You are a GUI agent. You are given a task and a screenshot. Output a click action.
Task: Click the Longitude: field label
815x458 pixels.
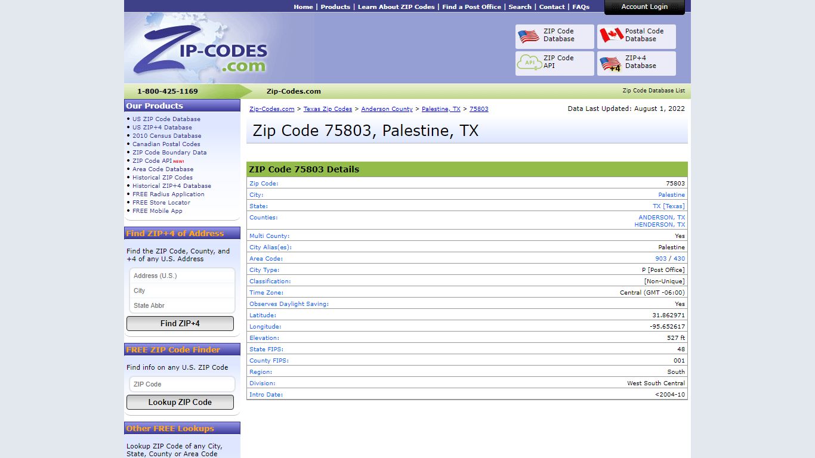pos(266,327)
